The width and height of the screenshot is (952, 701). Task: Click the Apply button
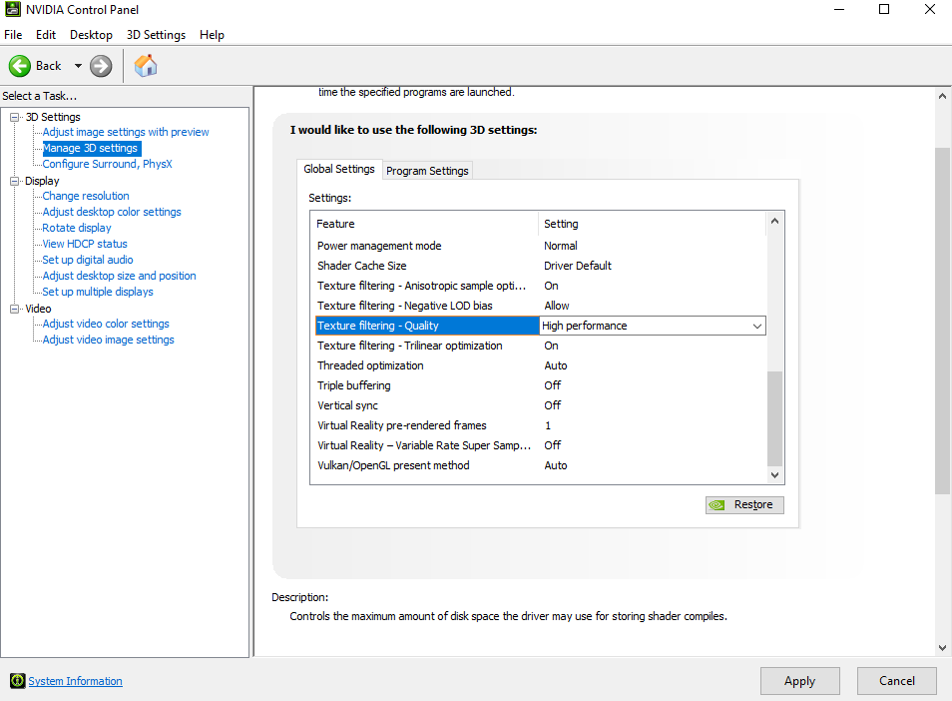click(x=799, y=681)
